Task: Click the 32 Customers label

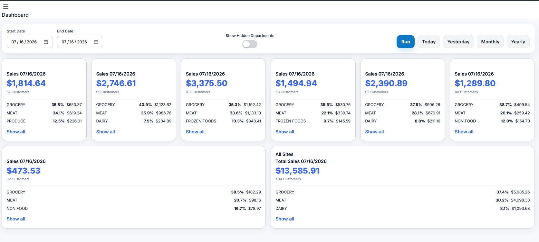Action: (18, 179)
